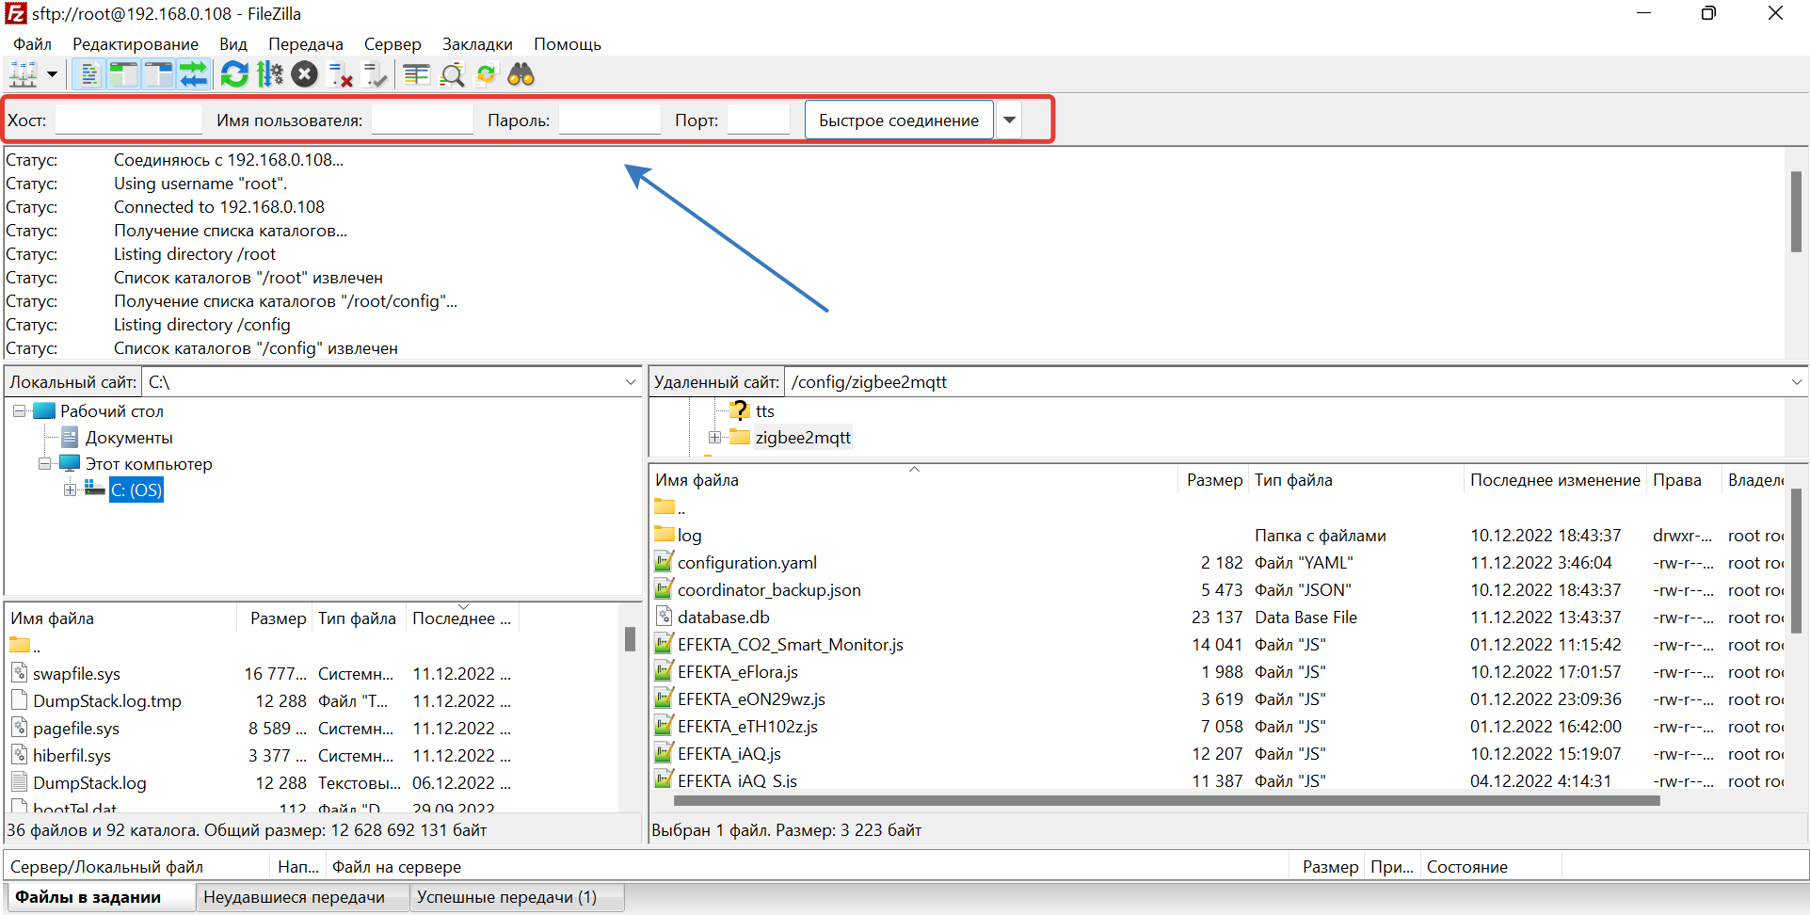Click the Имя пользователя input field
The image size is (1810, 915).
point(423,120)
